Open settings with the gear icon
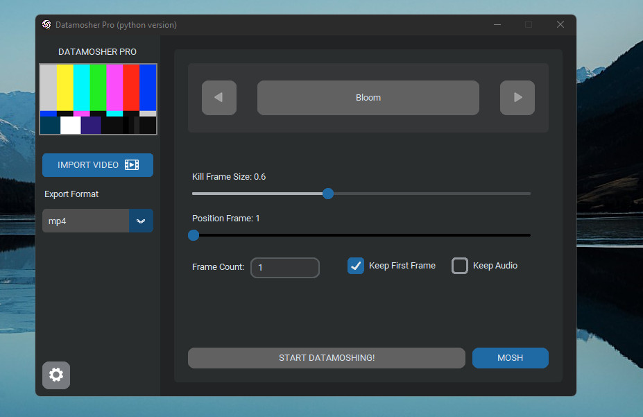 tap(56, 375)
